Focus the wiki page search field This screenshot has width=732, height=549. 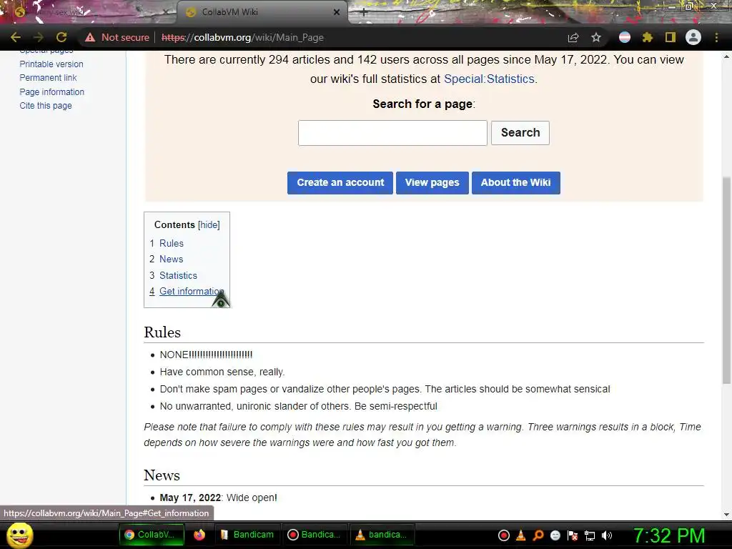click(392, 133)
